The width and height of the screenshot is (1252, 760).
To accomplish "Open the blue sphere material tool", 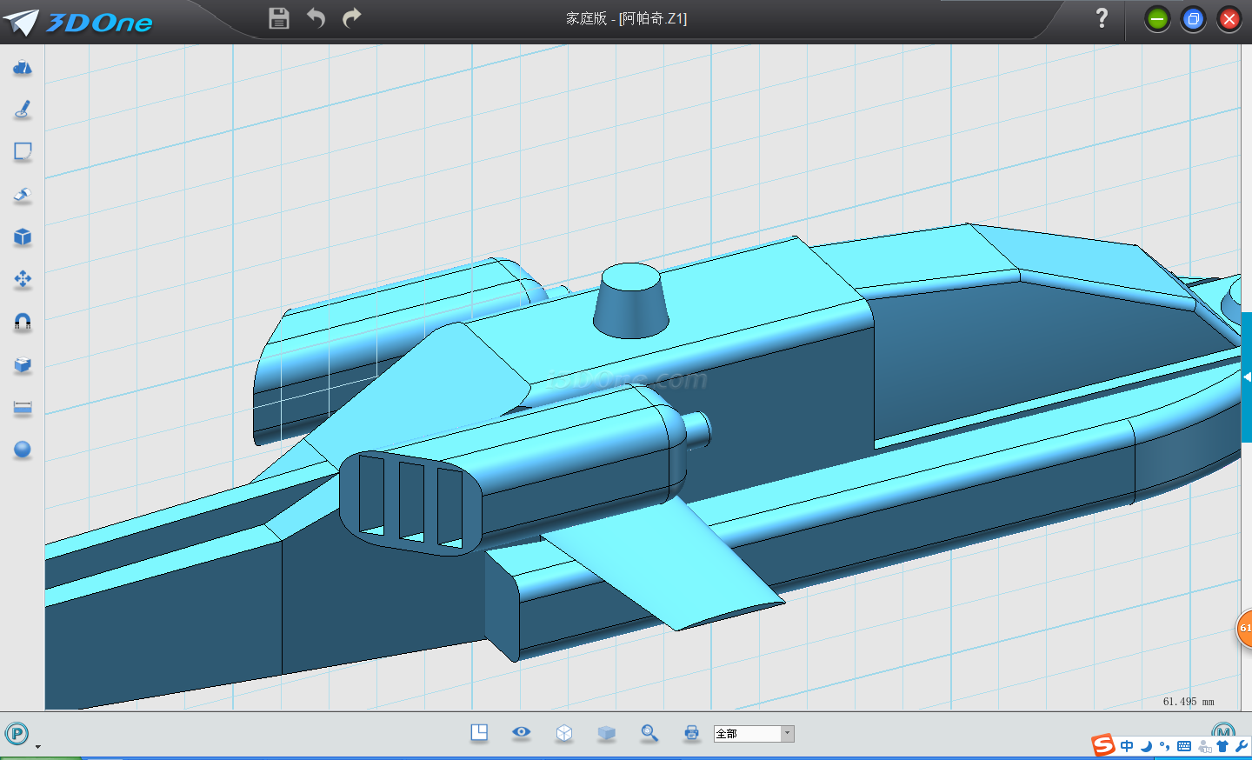I will tap(23, 450).
